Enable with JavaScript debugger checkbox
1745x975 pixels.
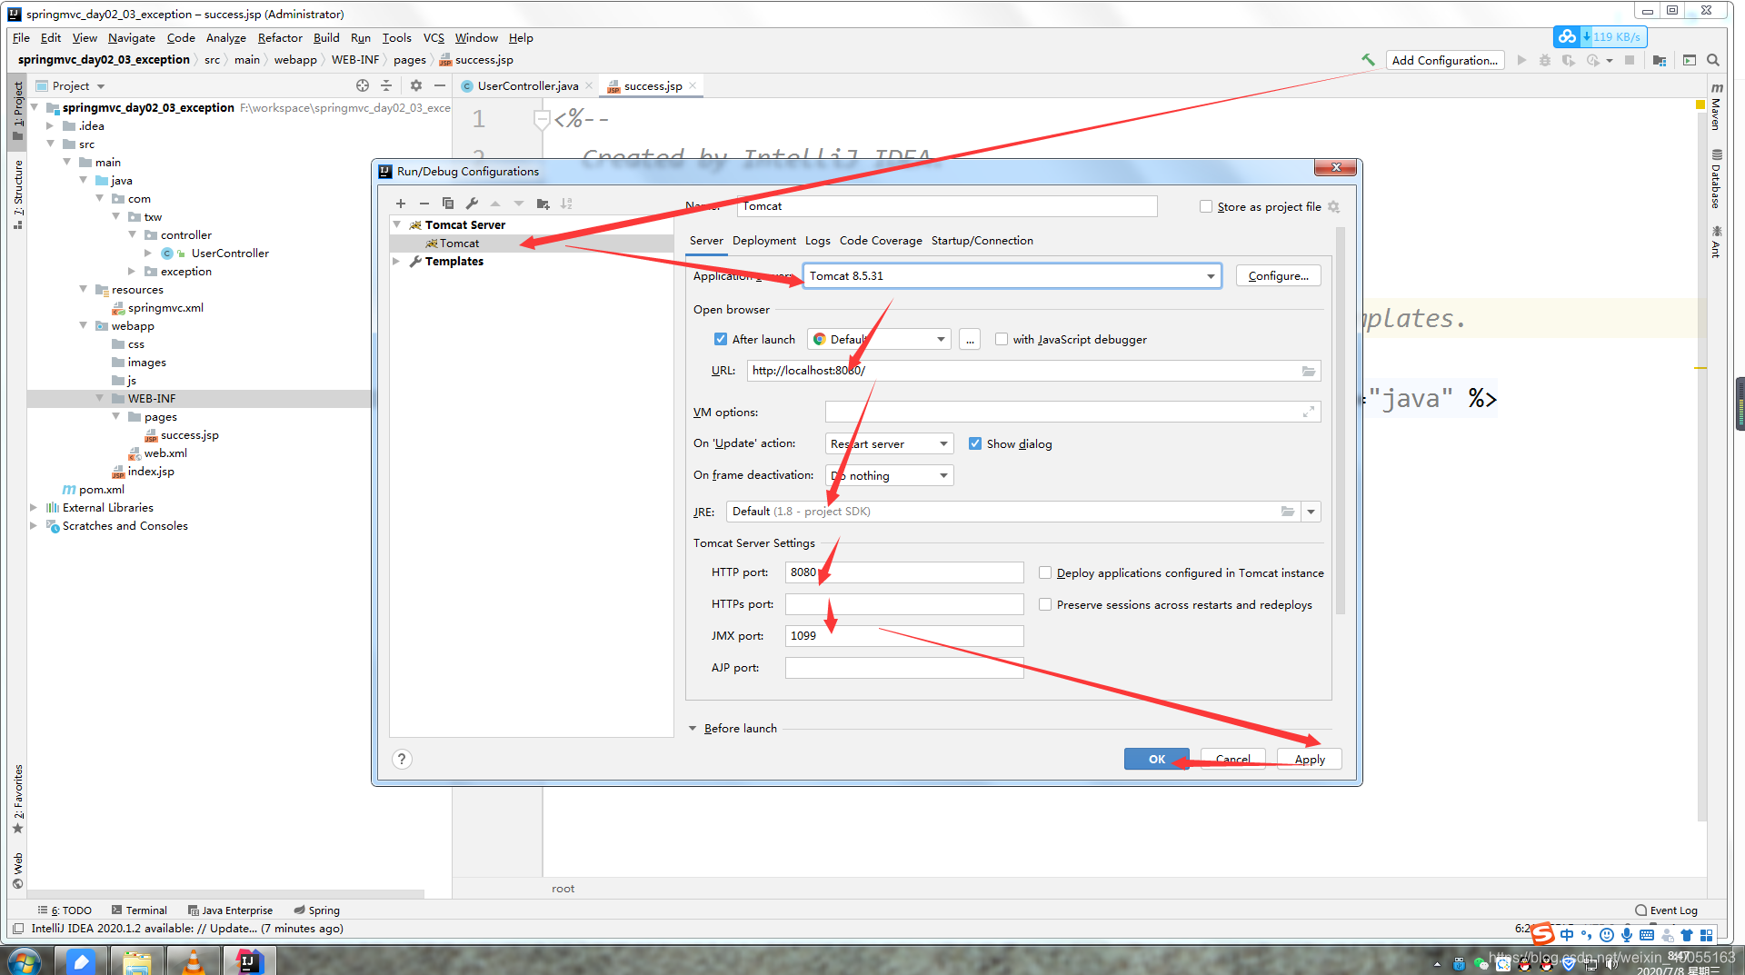click(1002, 340)
